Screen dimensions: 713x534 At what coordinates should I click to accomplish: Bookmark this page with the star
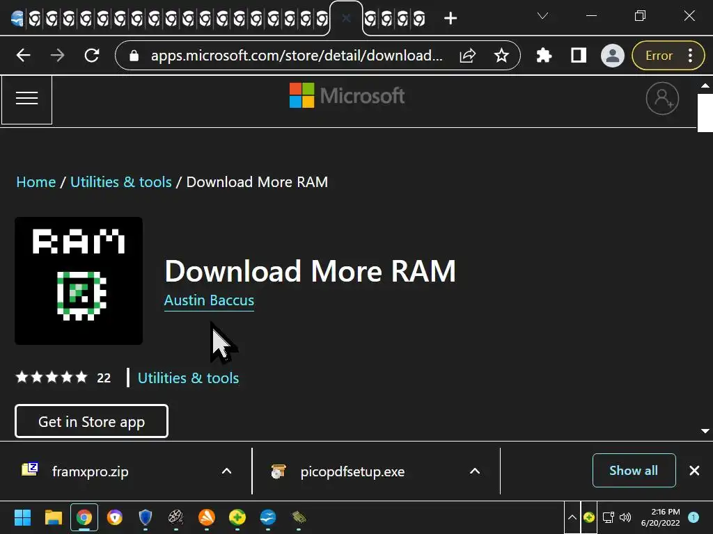[x=501, y=56]
